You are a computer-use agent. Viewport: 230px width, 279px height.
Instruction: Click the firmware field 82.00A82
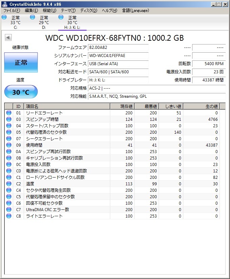pyautogui.click(x=118, y=48)
